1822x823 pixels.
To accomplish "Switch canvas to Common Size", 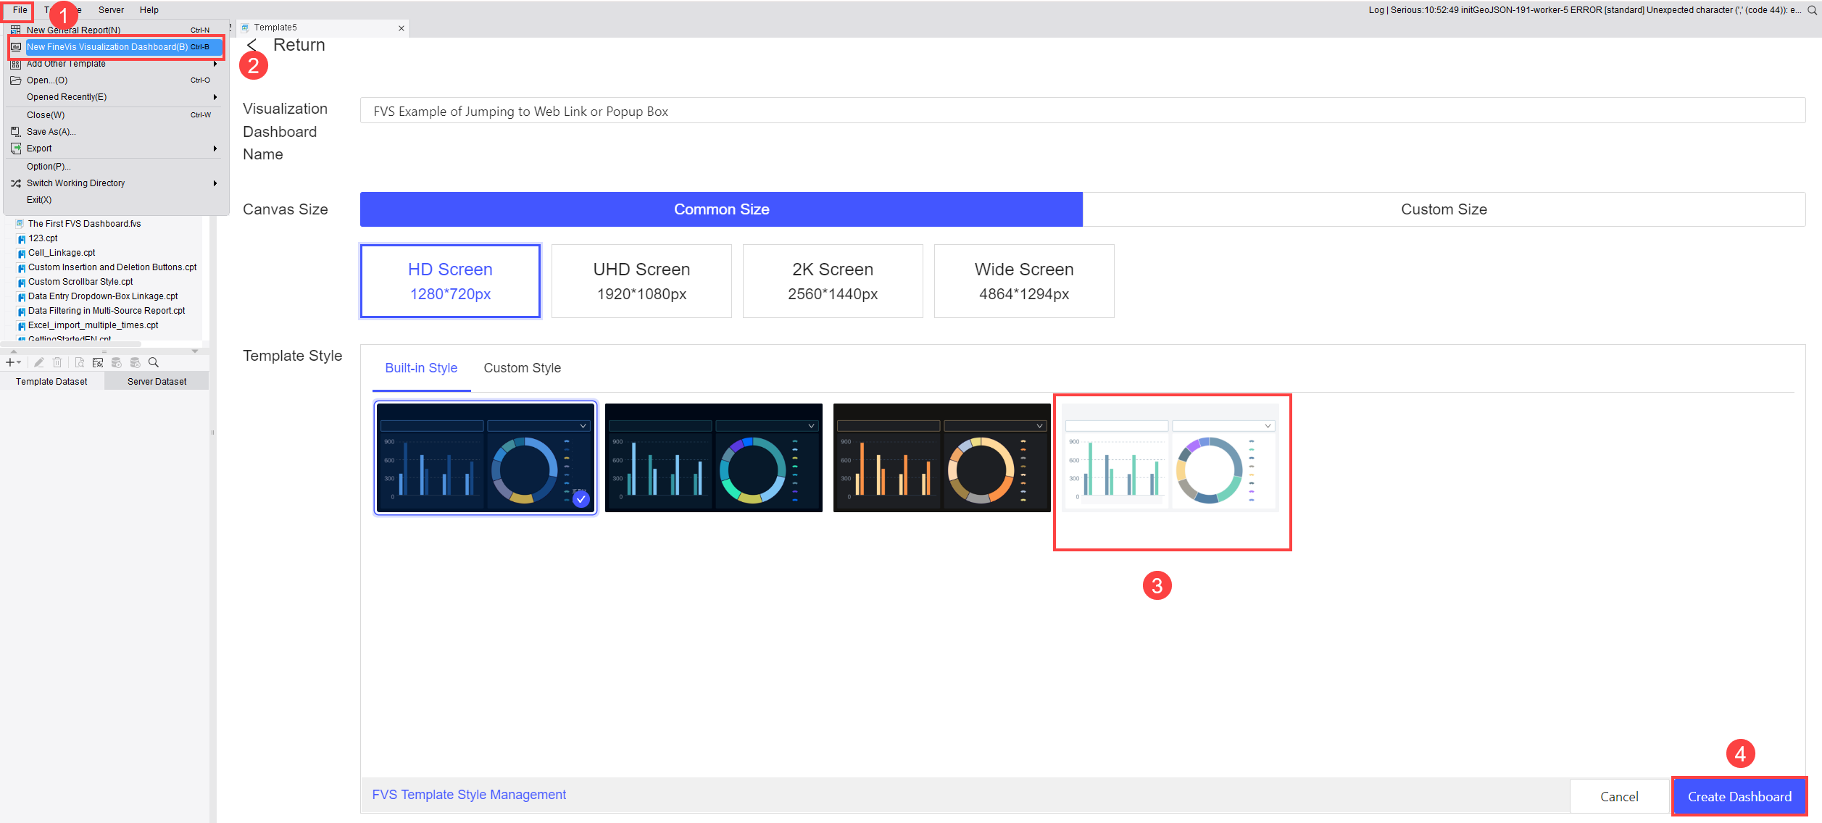I will pyautogui.click(x=721, y=209).
